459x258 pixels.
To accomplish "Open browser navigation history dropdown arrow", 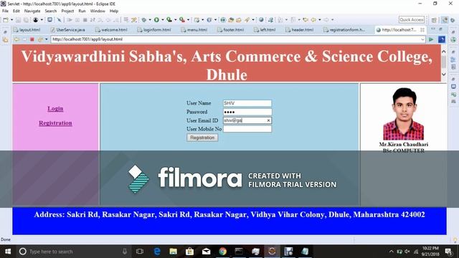I will pos(46,39).
